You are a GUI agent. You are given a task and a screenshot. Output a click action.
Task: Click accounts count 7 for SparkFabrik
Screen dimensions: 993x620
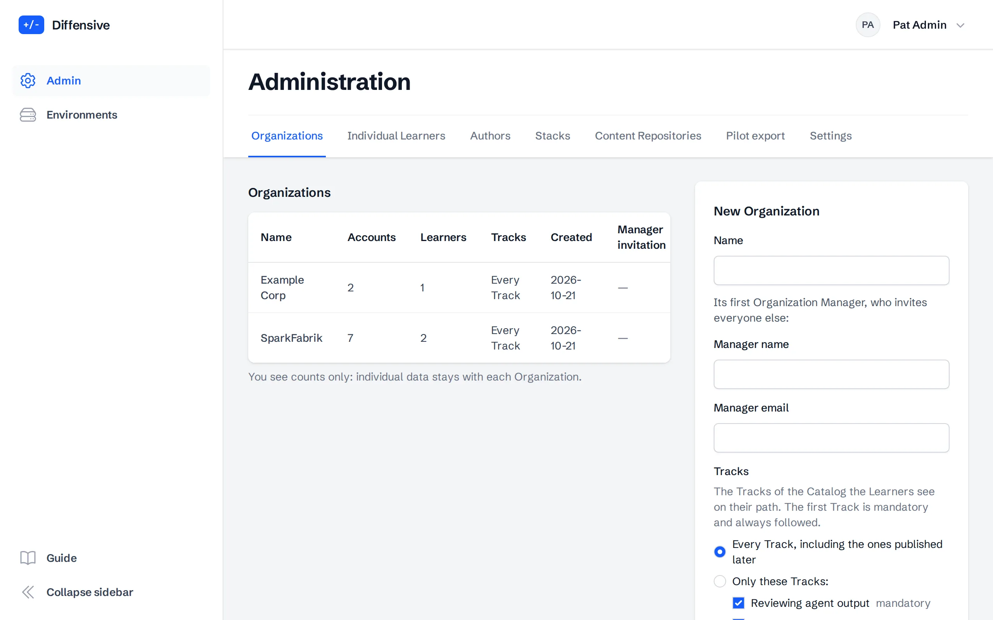click(350, 338)
